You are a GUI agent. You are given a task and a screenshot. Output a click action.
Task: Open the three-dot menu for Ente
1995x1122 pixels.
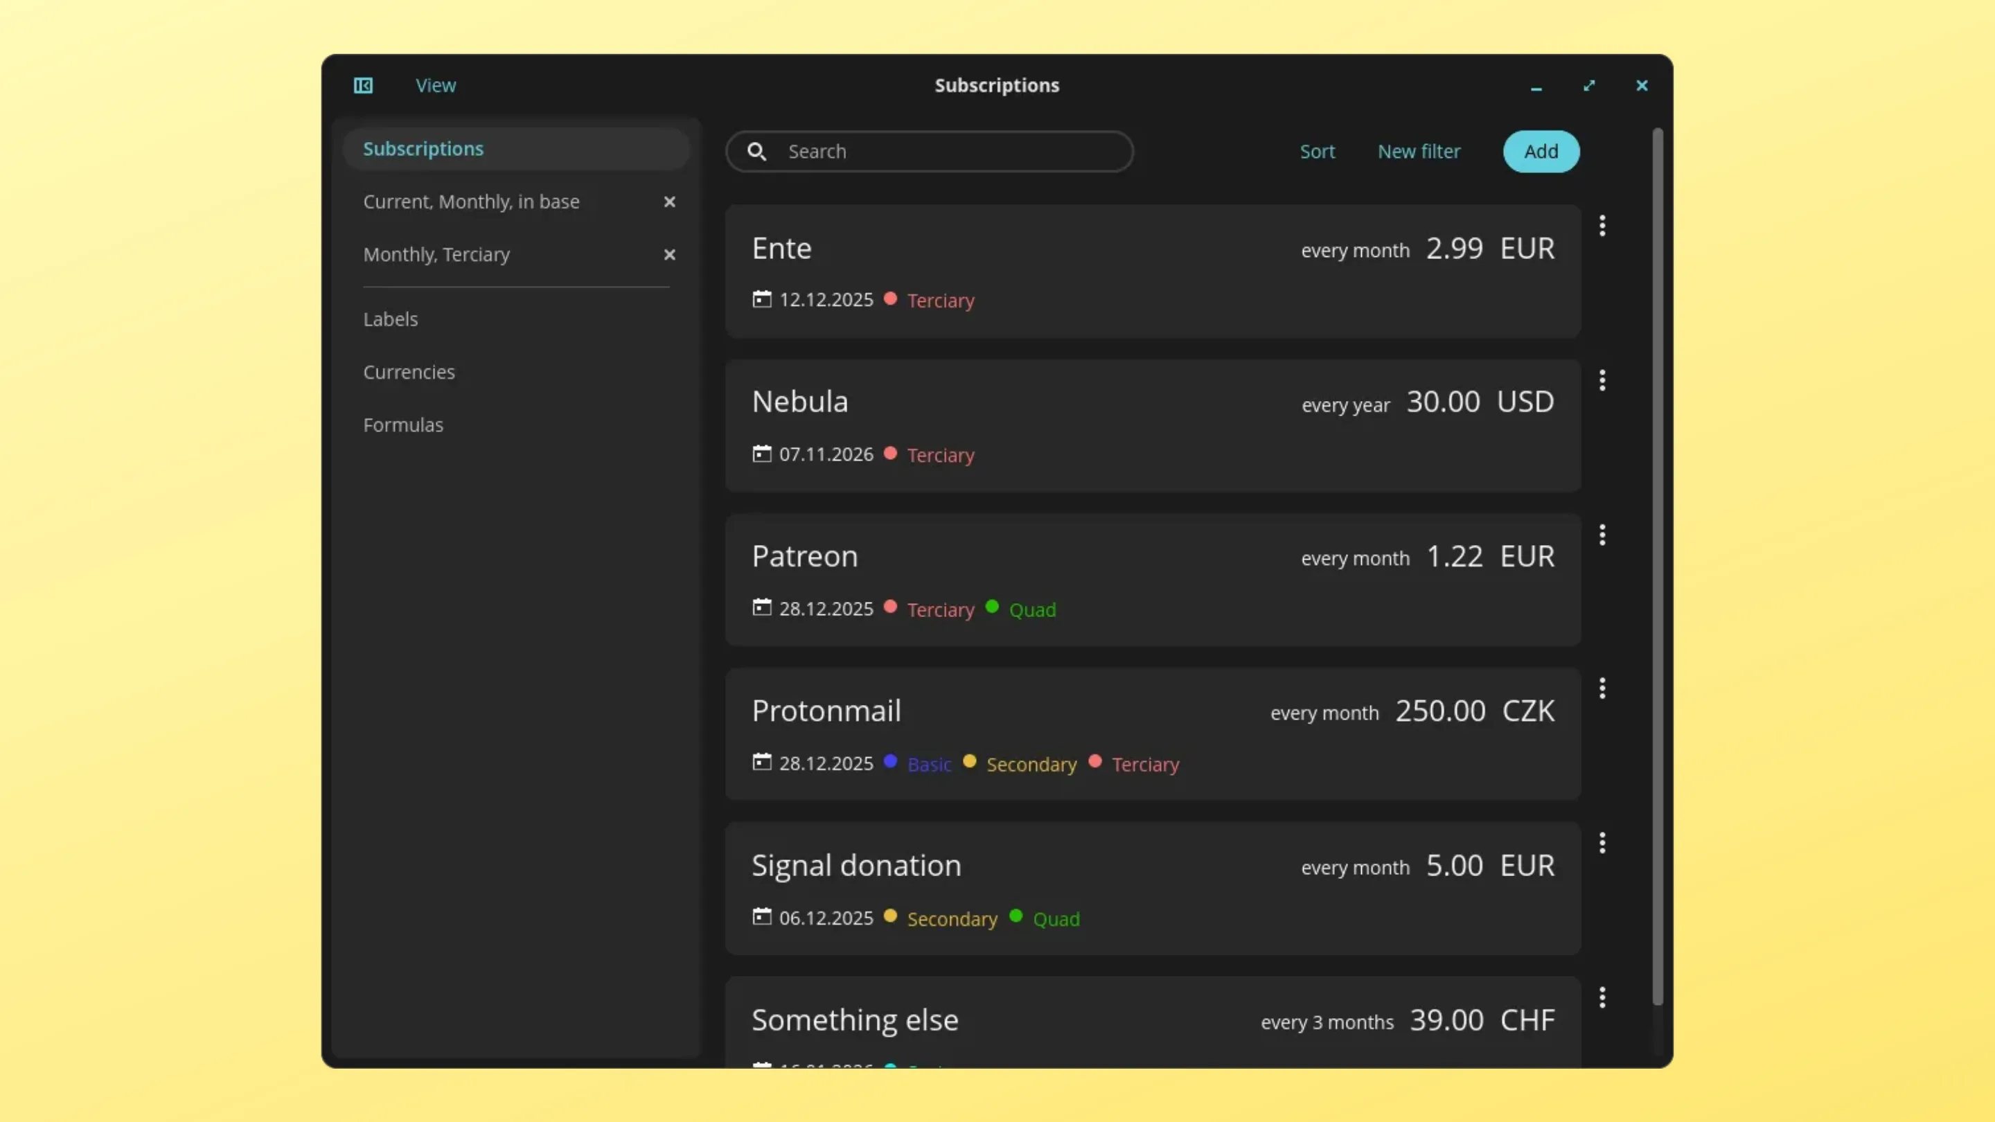tap(1602, 226)
